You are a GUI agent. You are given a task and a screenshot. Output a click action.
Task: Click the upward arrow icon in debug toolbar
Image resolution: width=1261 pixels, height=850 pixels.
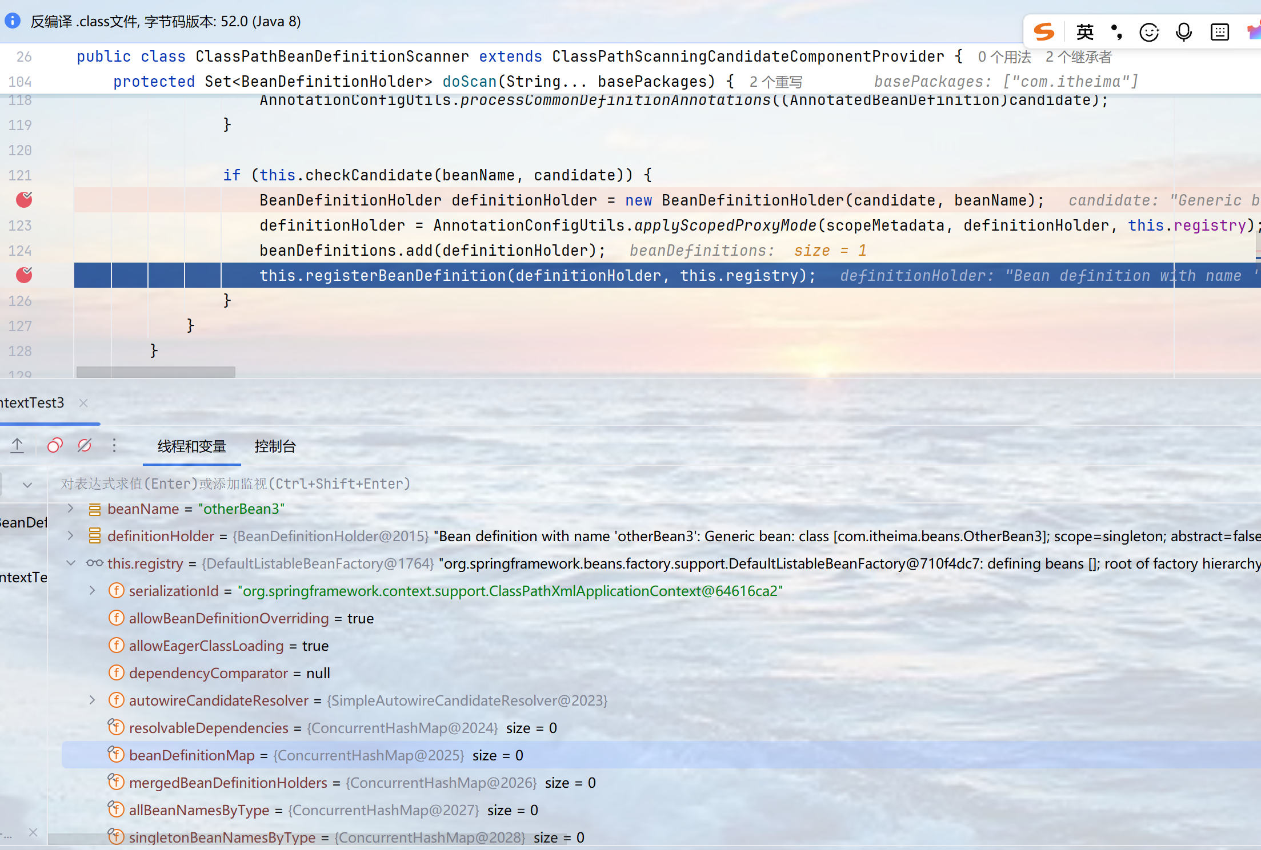tap(17, 445)
